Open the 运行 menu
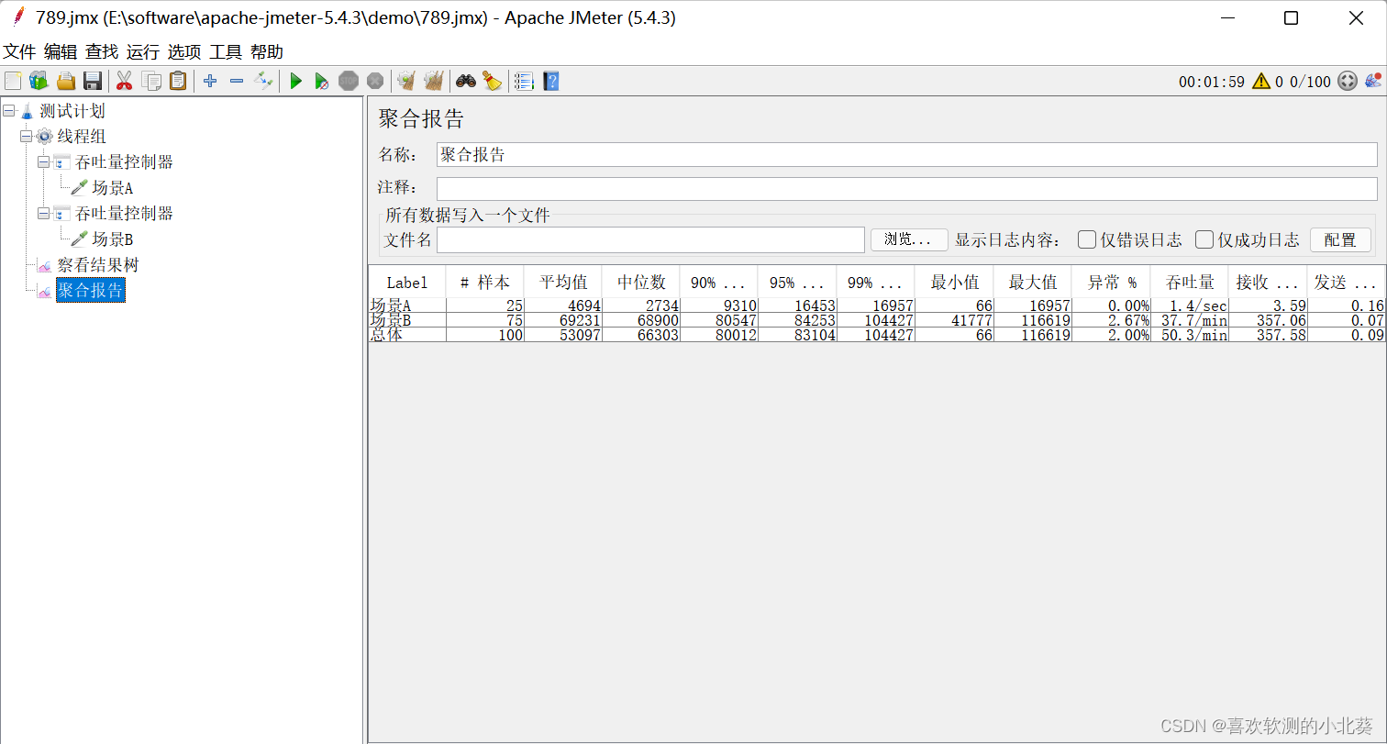The width and height of the screenshot is (1387, 744). [143, 51]
